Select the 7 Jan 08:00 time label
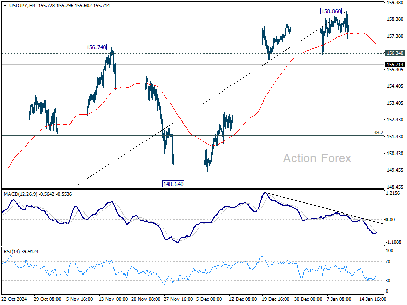 coord(339,299)
